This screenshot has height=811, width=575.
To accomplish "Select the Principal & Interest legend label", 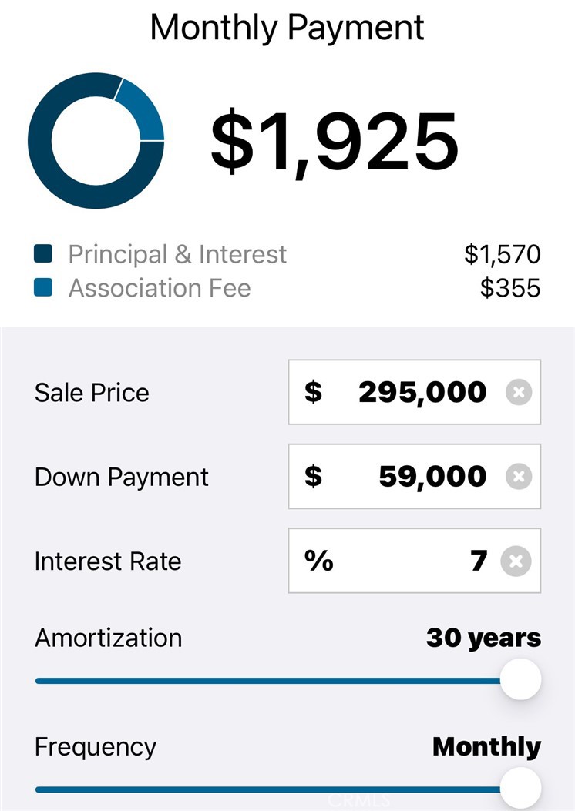I will [177, 254].
